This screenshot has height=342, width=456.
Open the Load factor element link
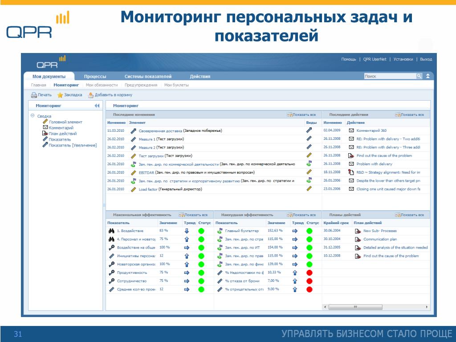pos(148,189)
